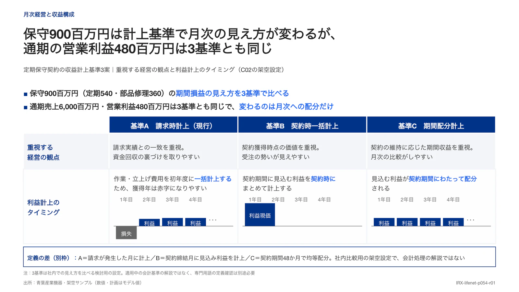Image resolution: width=519 pixels, height=292 pixels.
Task: Click the blue phrase 期間損益の見え方を3基準で比べる
Action: tap(232, 93)
